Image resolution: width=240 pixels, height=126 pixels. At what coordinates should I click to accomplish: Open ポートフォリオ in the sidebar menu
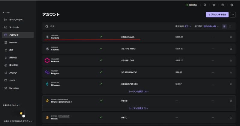pyautogui.click(x=17, y=20)
